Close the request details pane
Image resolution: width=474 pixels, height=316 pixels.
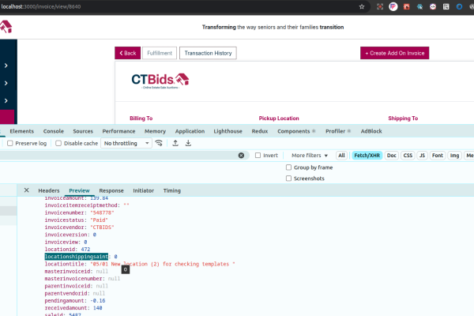click(26, 190)
